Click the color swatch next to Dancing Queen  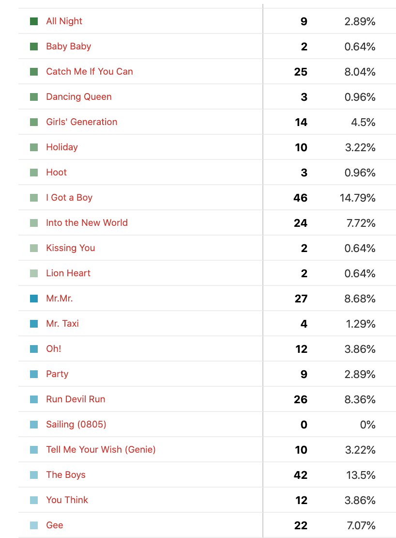34,97
